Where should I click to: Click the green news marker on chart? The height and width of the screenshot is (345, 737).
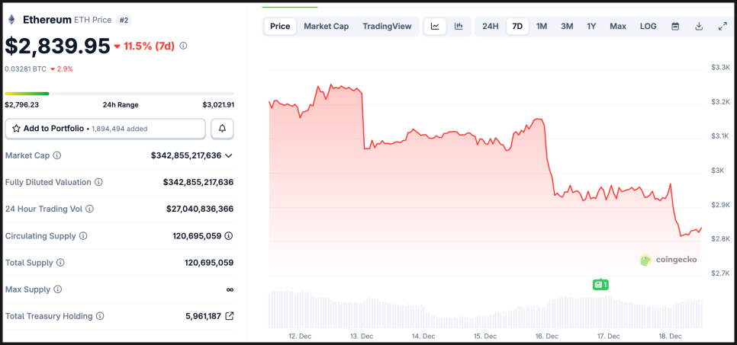click(x=600, y=285)
